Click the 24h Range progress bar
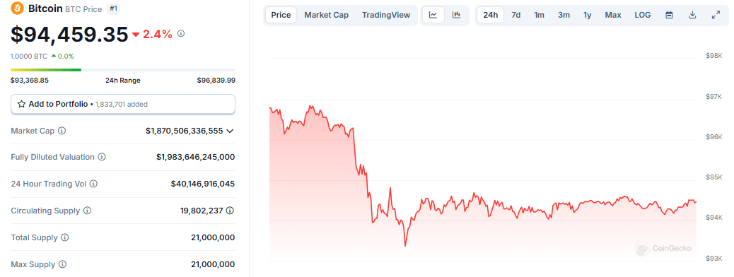 [122, 70]
